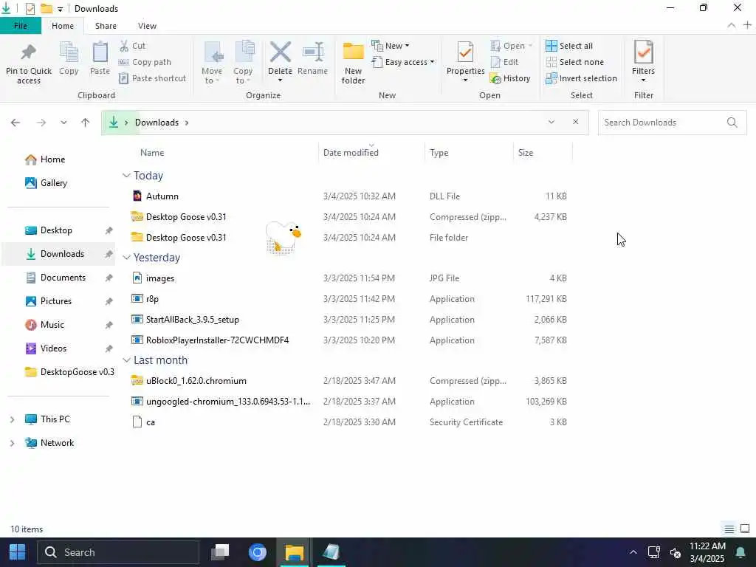Open the address bar history dropdown
The image size is (756, 567).
pos(551,122)
